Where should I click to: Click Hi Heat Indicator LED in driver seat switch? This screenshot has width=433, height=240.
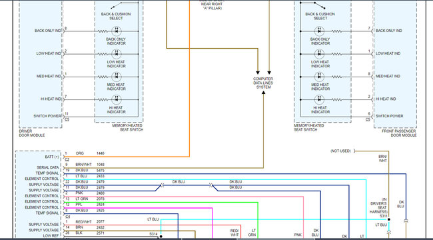tap(117, 99)
